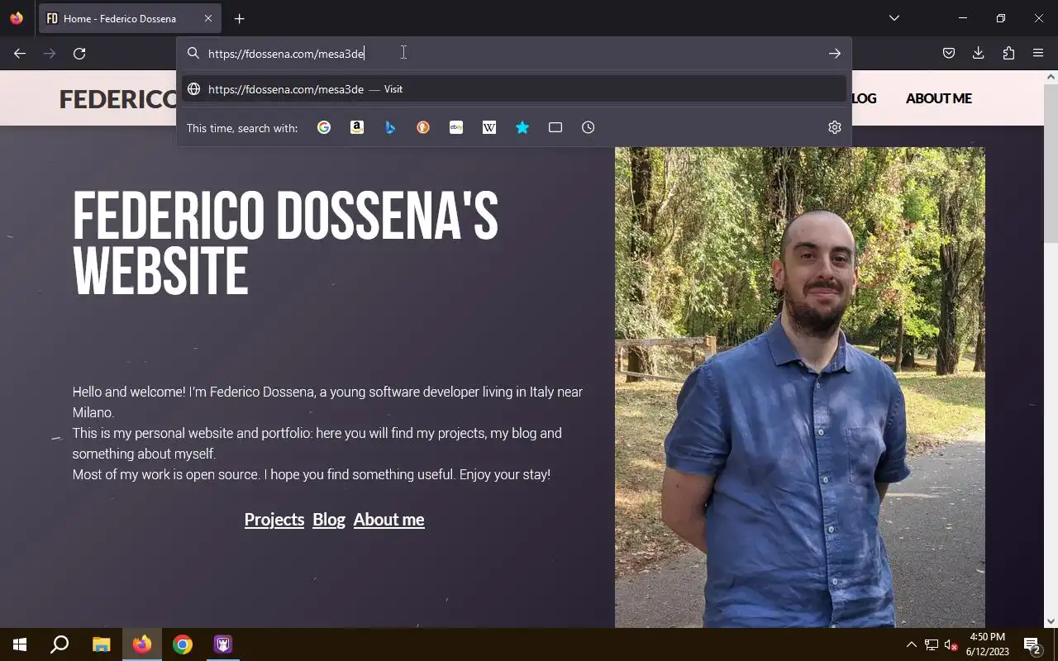
Task: Visit the fdossena.com/mesa3de suggestion
Action: pyautogui.click(x=514, y=89)
